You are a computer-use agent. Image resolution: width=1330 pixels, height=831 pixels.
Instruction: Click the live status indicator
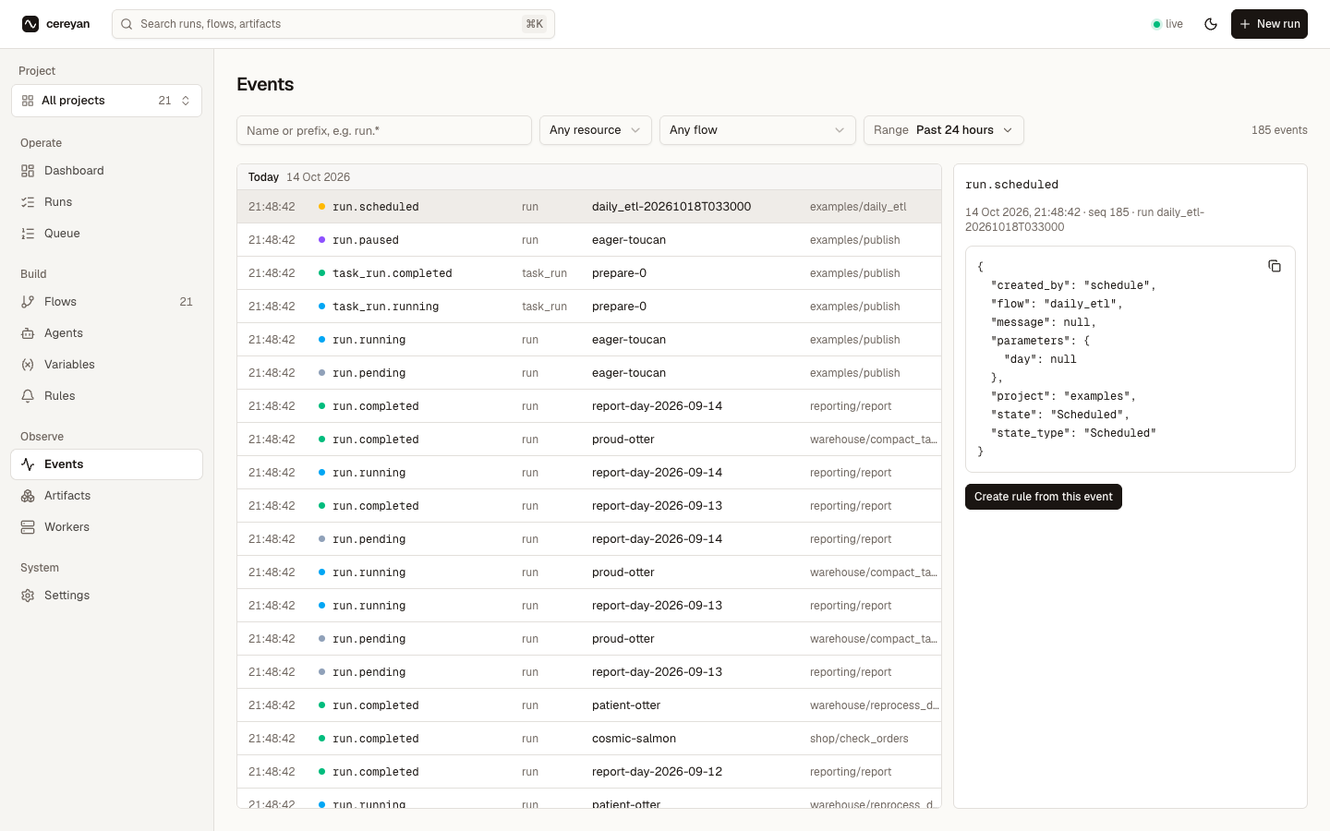[x=1167, y=24]
